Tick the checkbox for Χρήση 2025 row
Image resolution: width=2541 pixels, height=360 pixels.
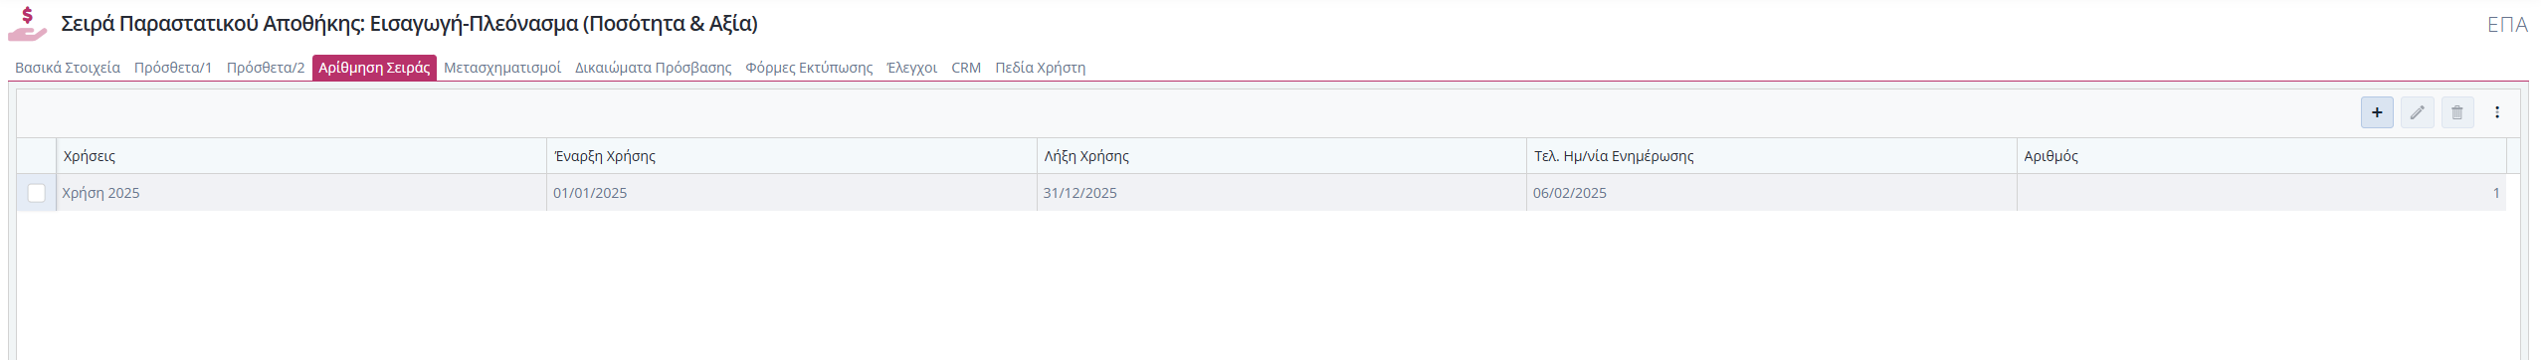coord(37,193)
